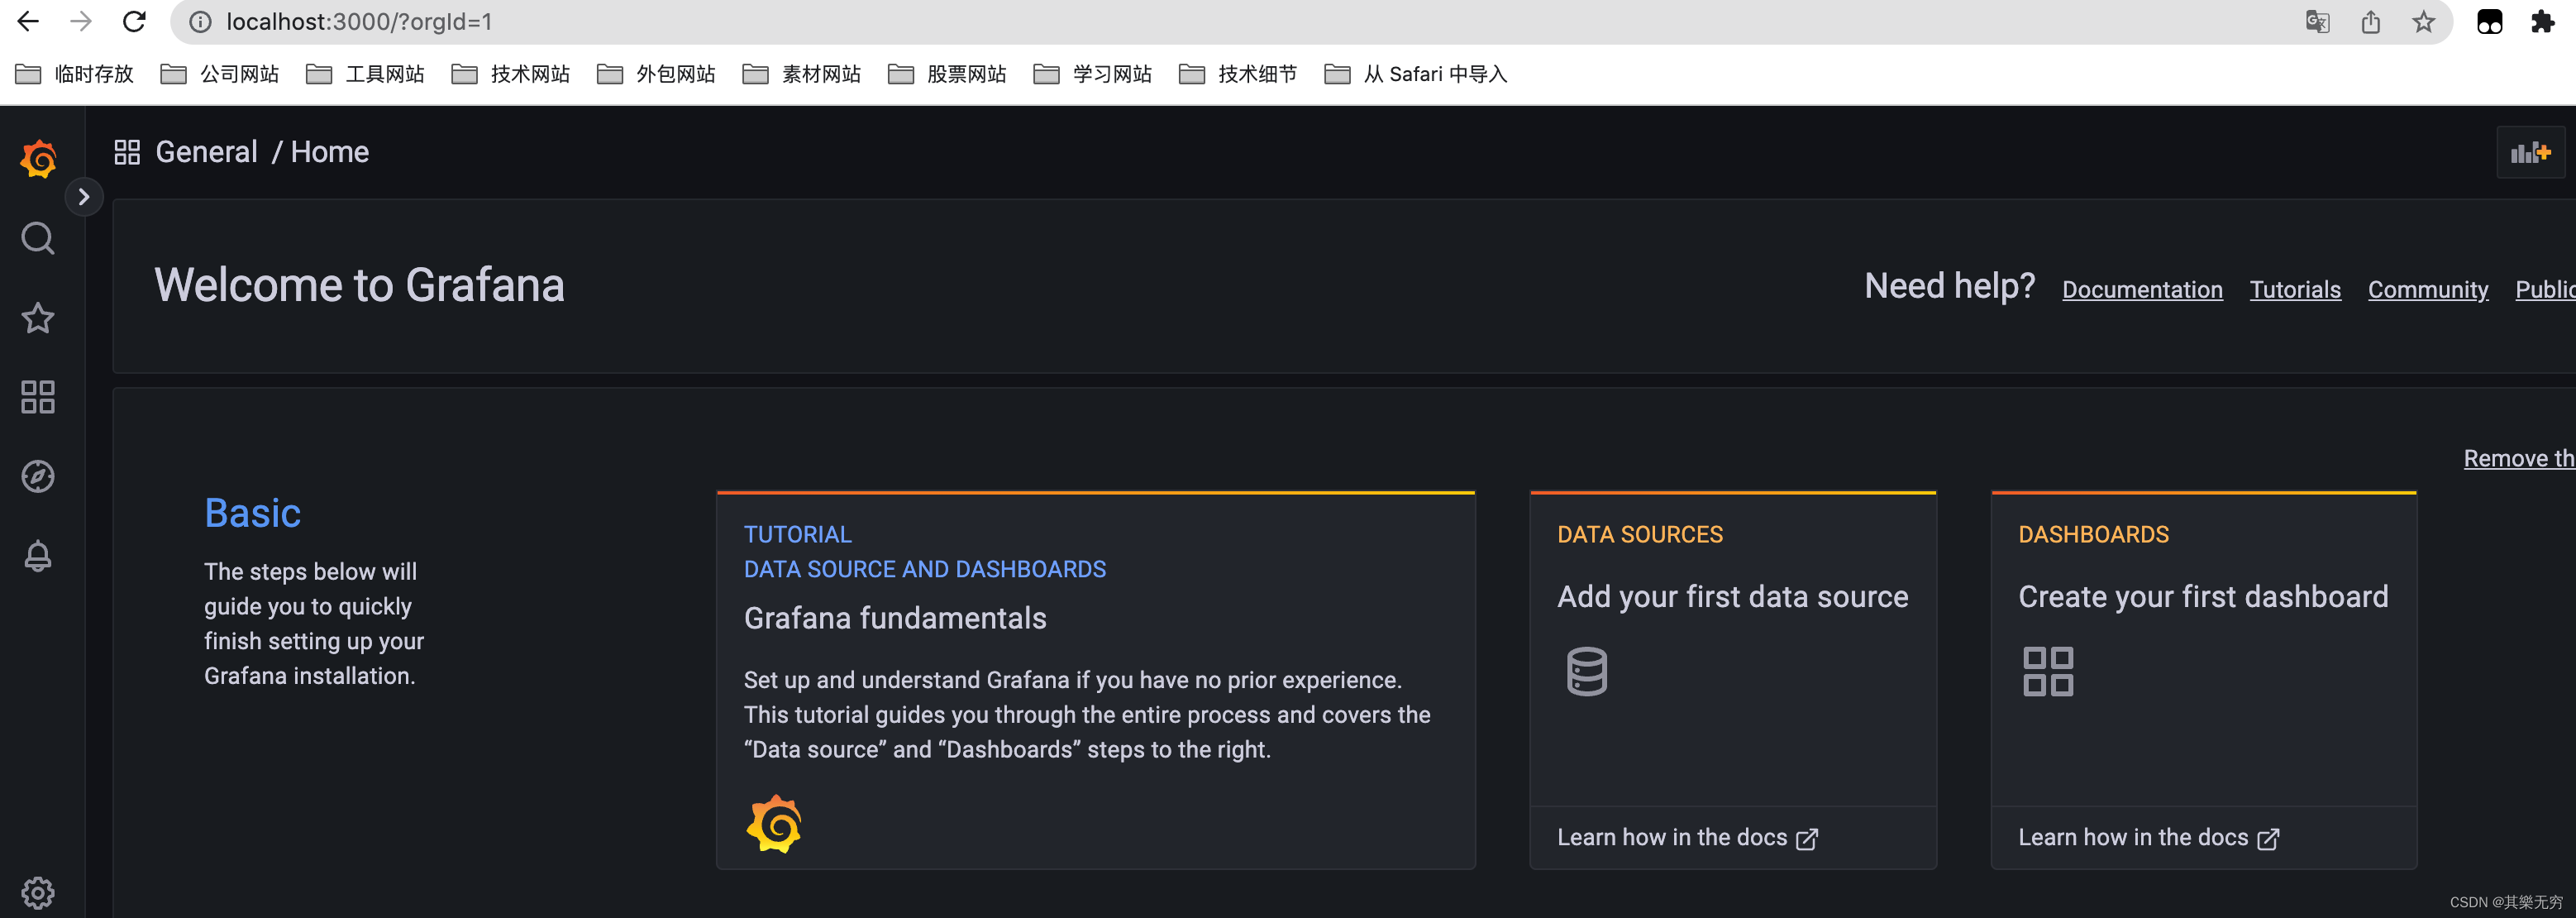Click the Home breadcrumb item
Image resolution: width=2576 pixels, height=918 pixels.
(329, 152)
